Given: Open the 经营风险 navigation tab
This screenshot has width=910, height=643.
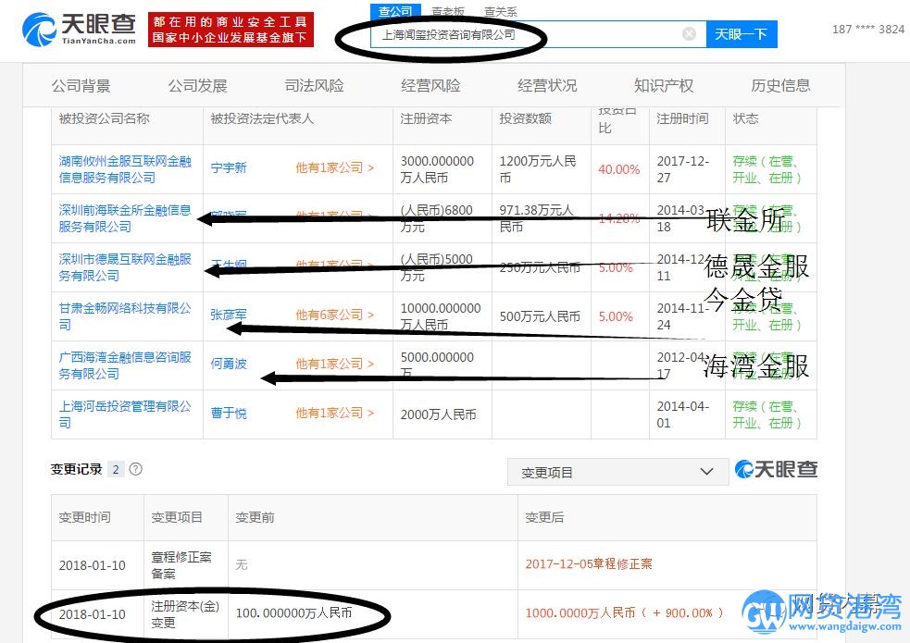Looking at the screenshot, I should 430,85.
